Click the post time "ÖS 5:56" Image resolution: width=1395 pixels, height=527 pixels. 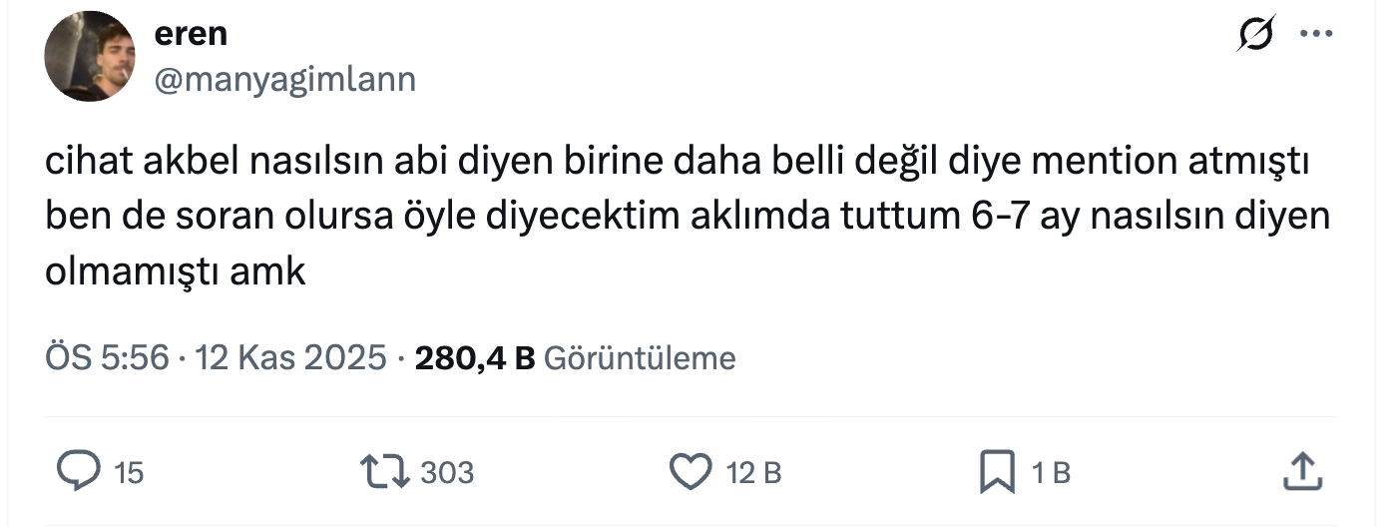(107, 357)
